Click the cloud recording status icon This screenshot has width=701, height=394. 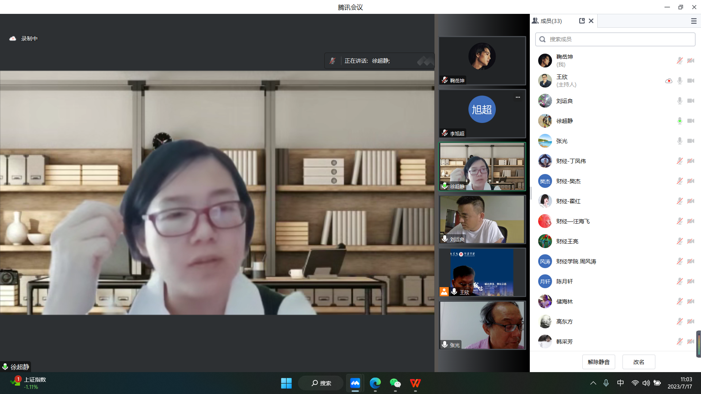tap(13, 38)
